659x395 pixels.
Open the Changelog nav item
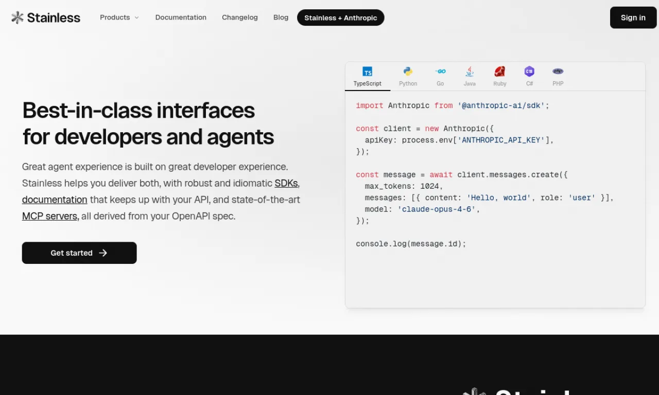240,17
